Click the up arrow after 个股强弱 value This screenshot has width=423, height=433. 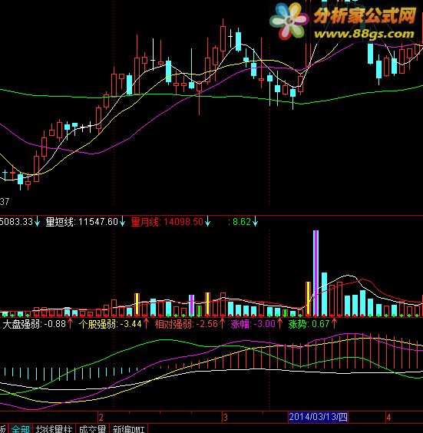coord(146,323)
